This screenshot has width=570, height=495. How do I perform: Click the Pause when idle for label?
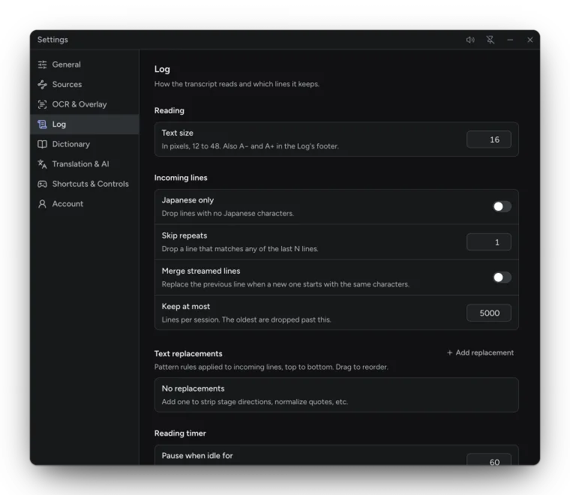click(197, 456)
